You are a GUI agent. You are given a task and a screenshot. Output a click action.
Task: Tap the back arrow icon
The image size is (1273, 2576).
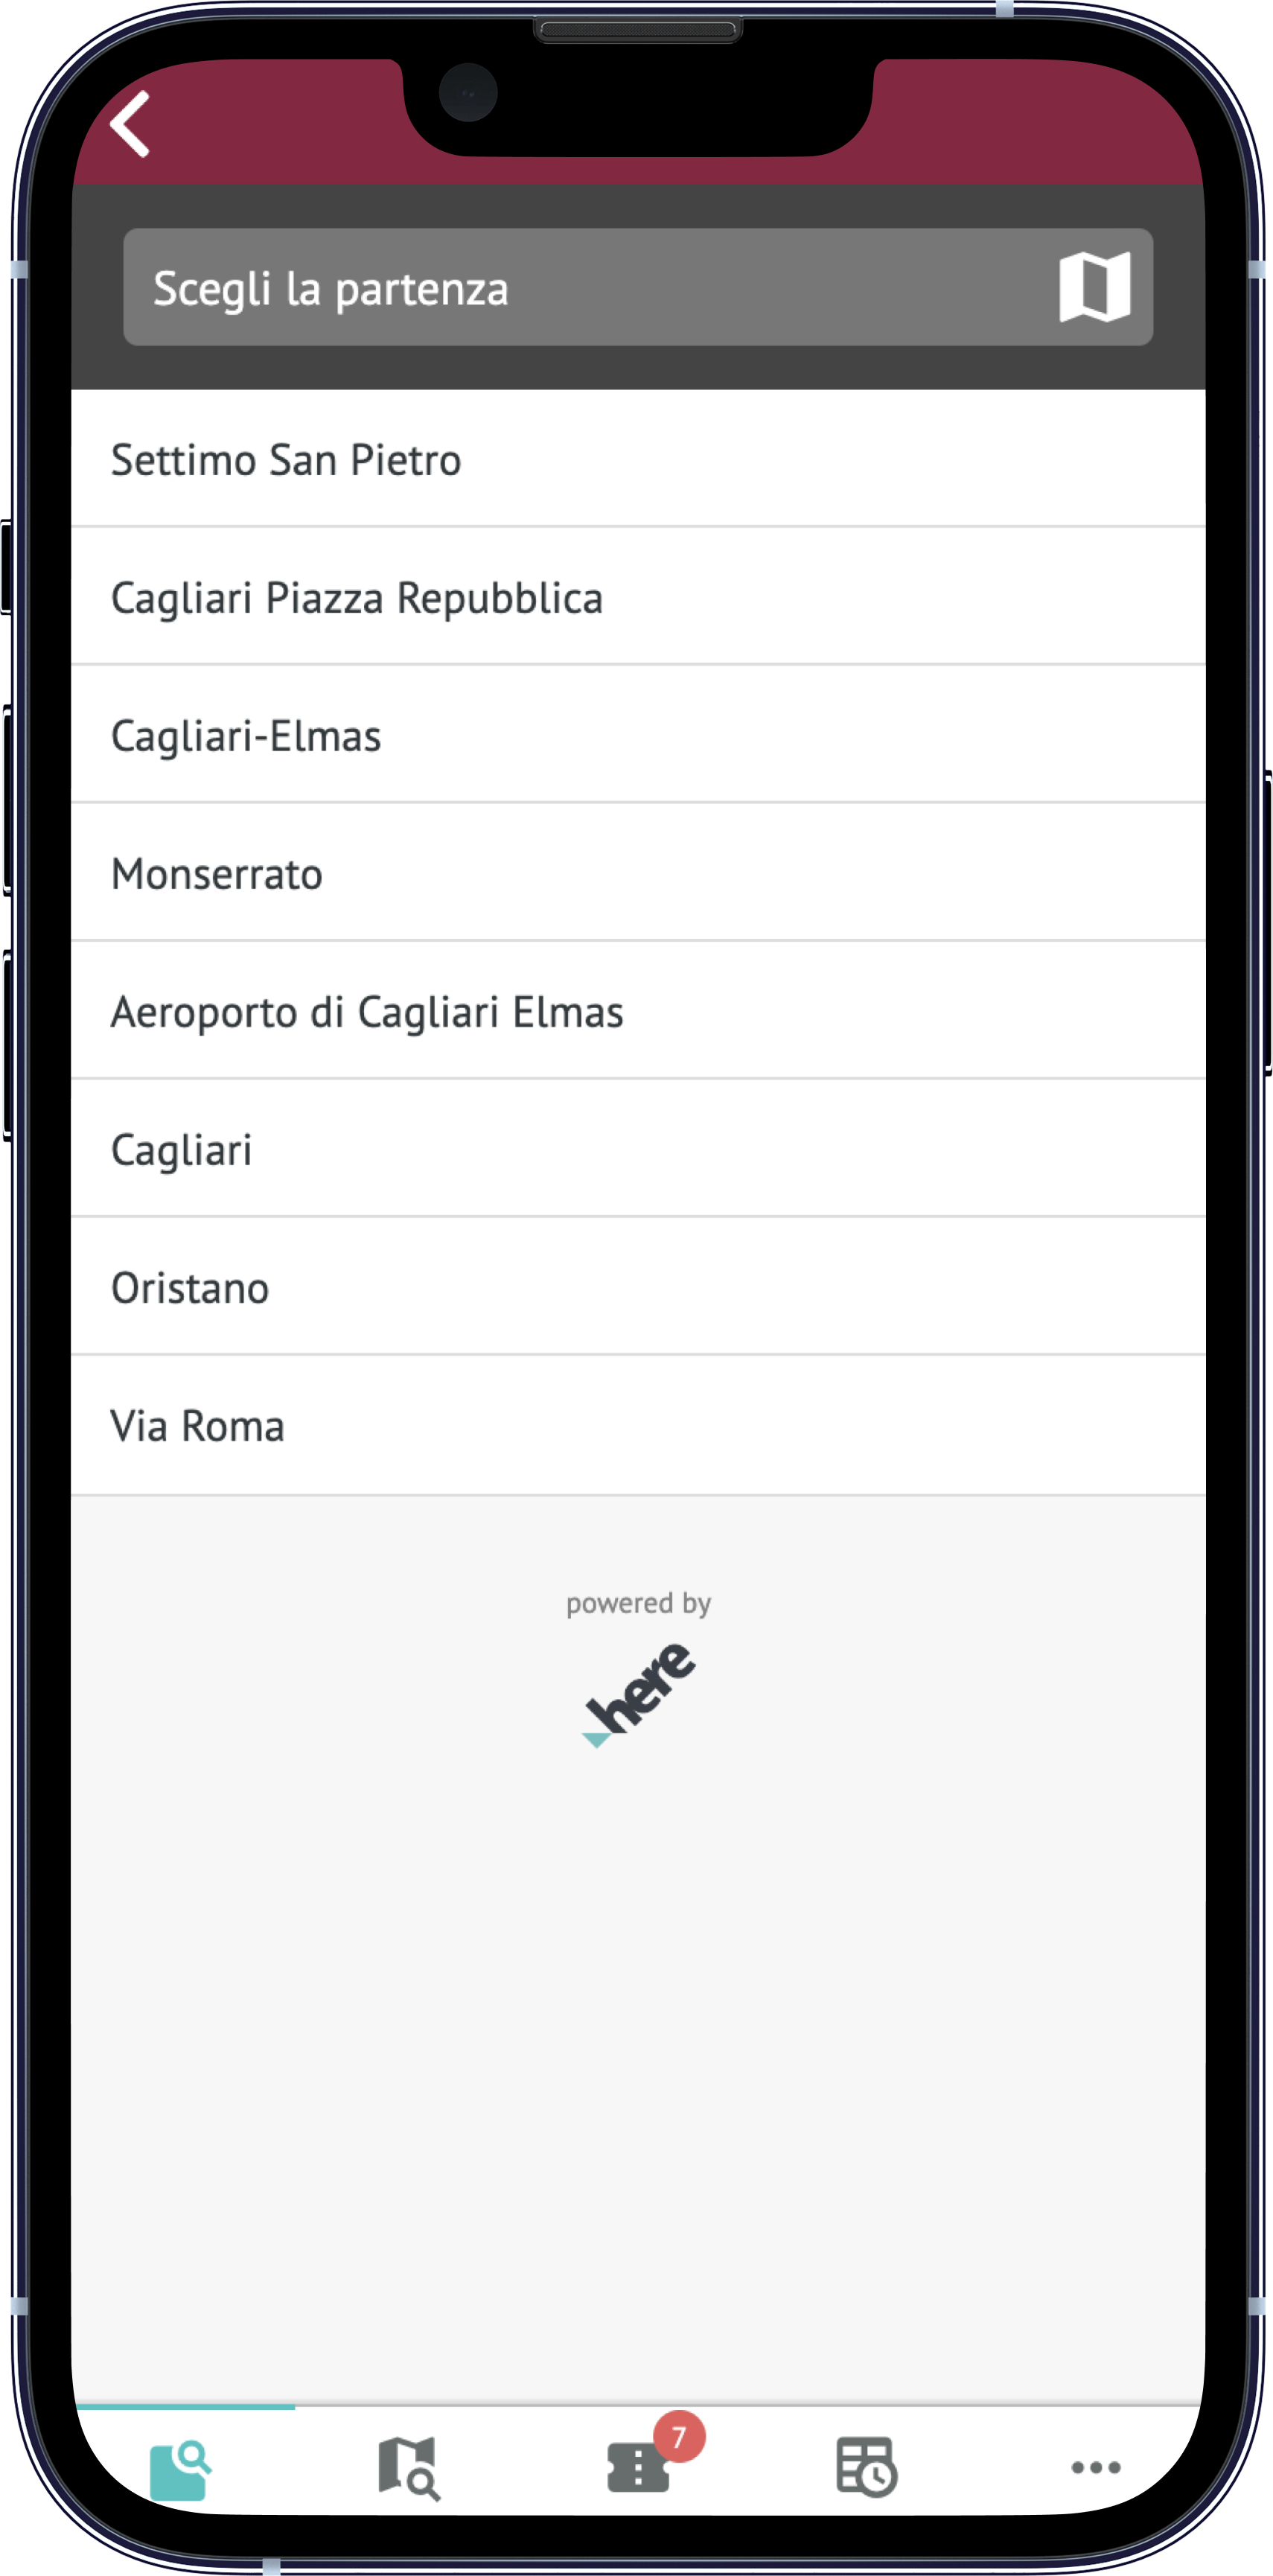(131, 124)
